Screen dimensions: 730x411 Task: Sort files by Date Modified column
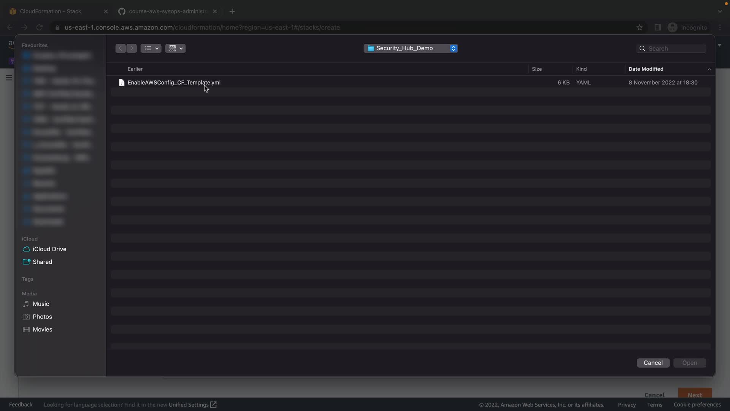[646, 69]
